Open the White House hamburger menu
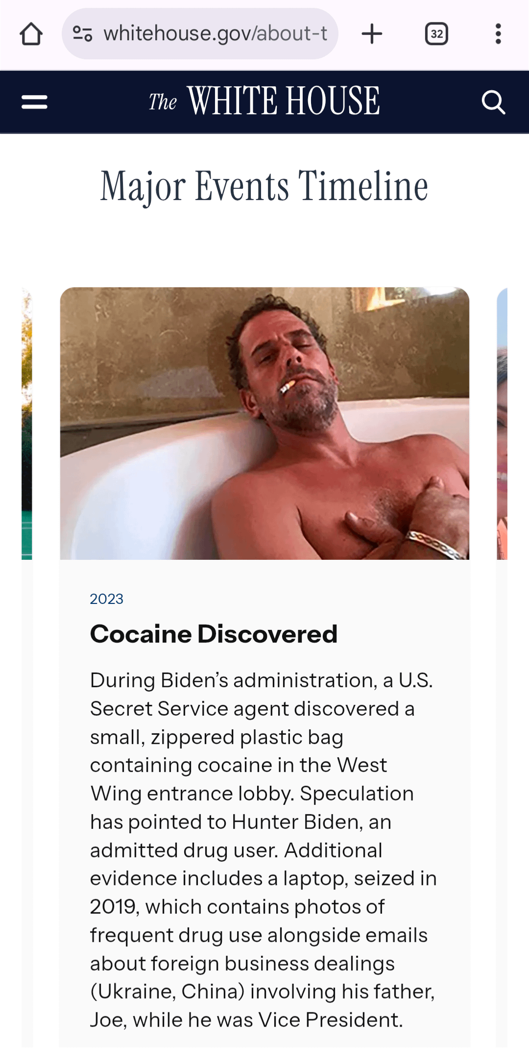Screen dimensions: 529x1052 tap(34, 102)
